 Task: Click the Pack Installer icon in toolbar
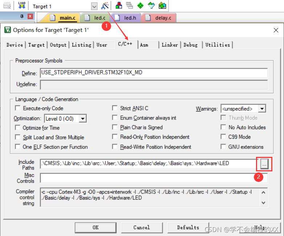tap(162, 5)
